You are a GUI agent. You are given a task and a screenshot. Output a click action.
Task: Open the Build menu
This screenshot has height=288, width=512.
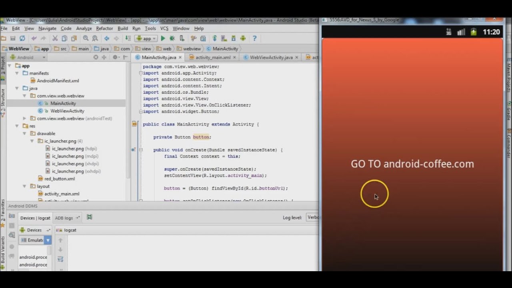point(123,28)
